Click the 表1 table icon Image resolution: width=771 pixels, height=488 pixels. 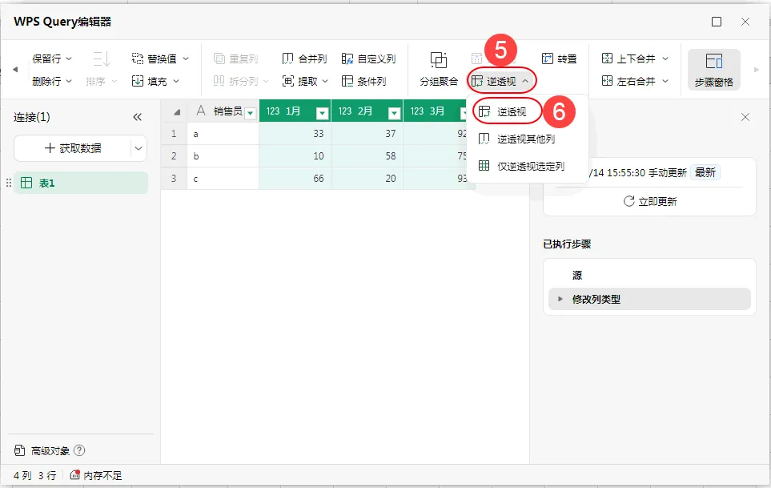click(26, 183)
